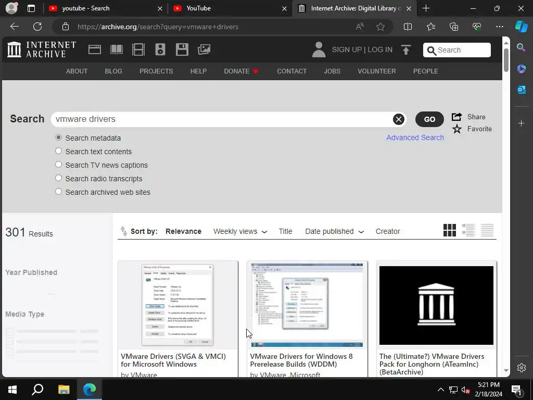Screen dimensions: 533x400
Task: Open the ABOUT menu item
Action: pos(77,71)
